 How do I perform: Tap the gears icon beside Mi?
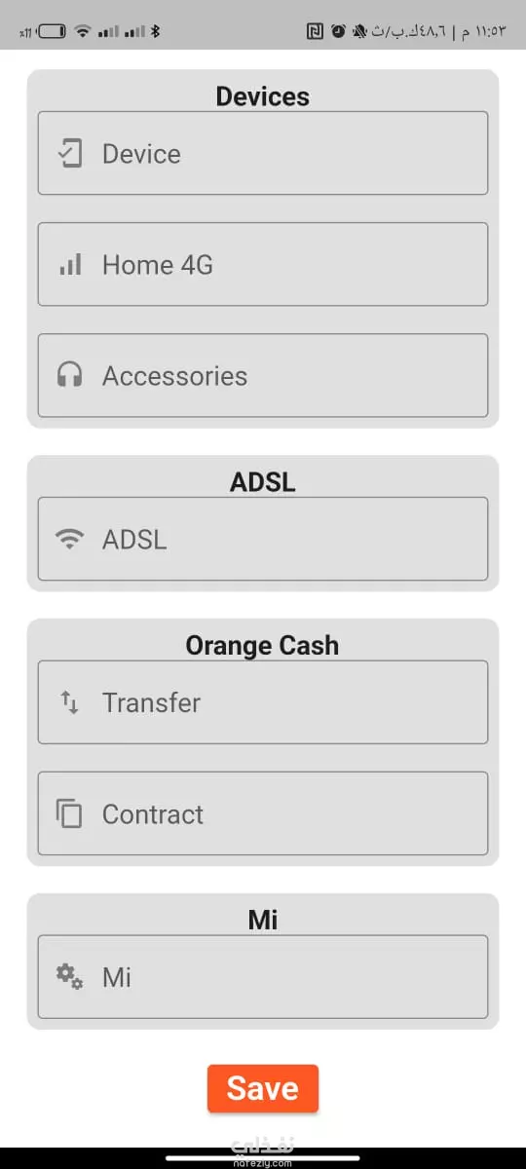tap(69, 976)
